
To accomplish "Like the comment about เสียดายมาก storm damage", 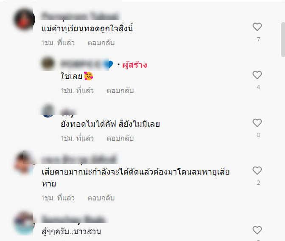I will (257, 171).
